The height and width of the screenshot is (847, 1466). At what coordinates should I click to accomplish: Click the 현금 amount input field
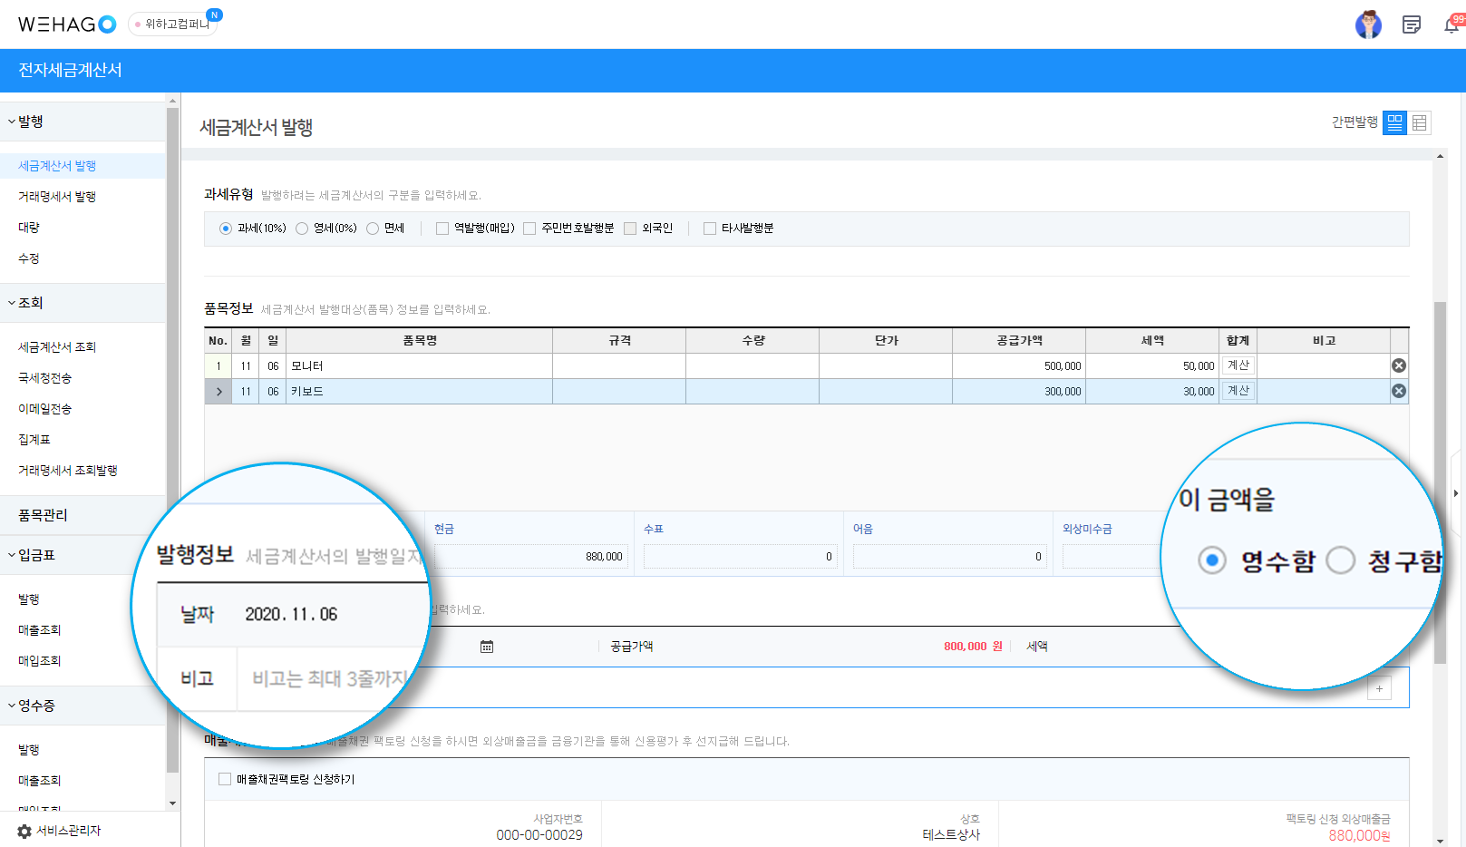coord(530,557)
